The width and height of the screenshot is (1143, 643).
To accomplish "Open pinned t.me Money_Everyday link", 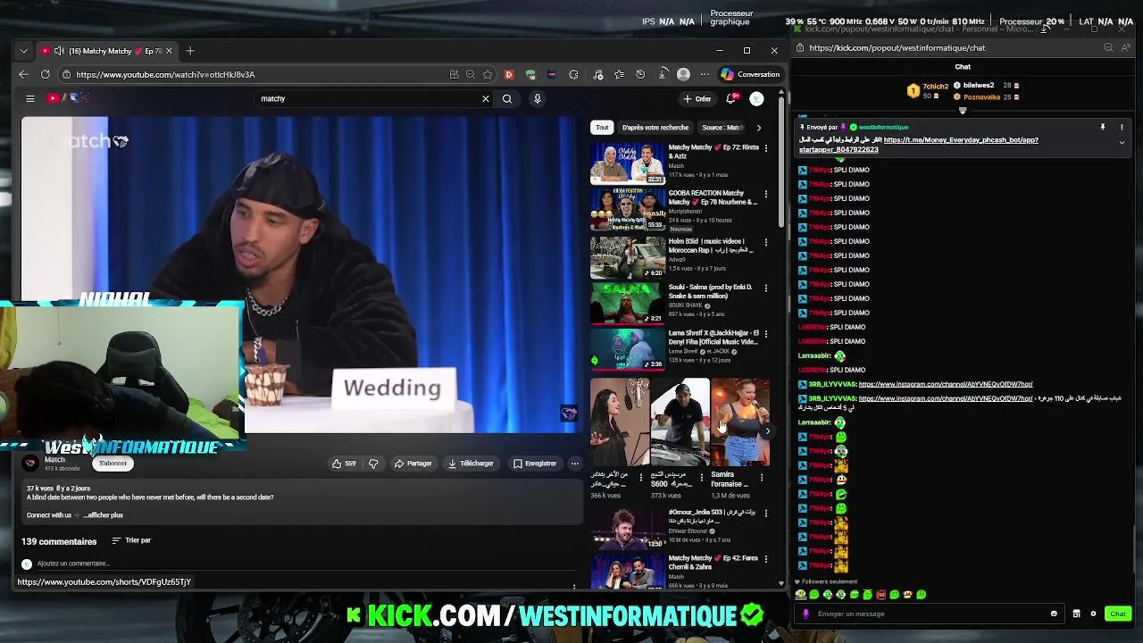I will [x=960, y=140].
